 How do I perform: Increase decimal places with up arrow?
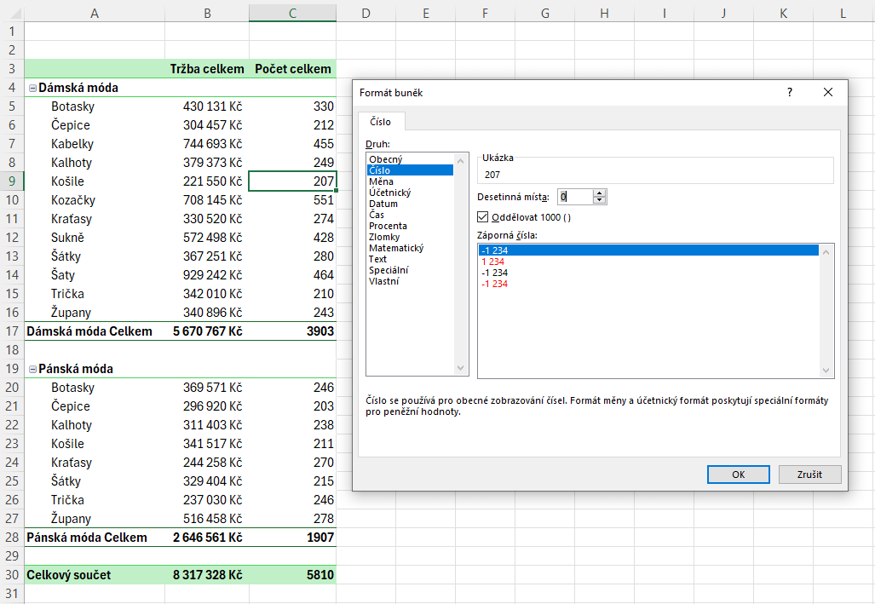pyautogui.click(x=600, y=193)
